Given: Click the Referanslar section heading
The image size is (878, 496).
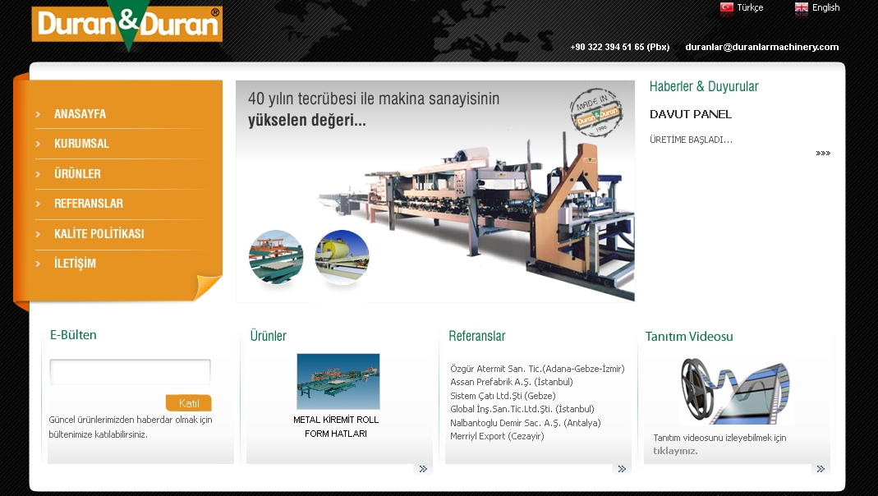Looking at the screenshot, I should 477,336.
